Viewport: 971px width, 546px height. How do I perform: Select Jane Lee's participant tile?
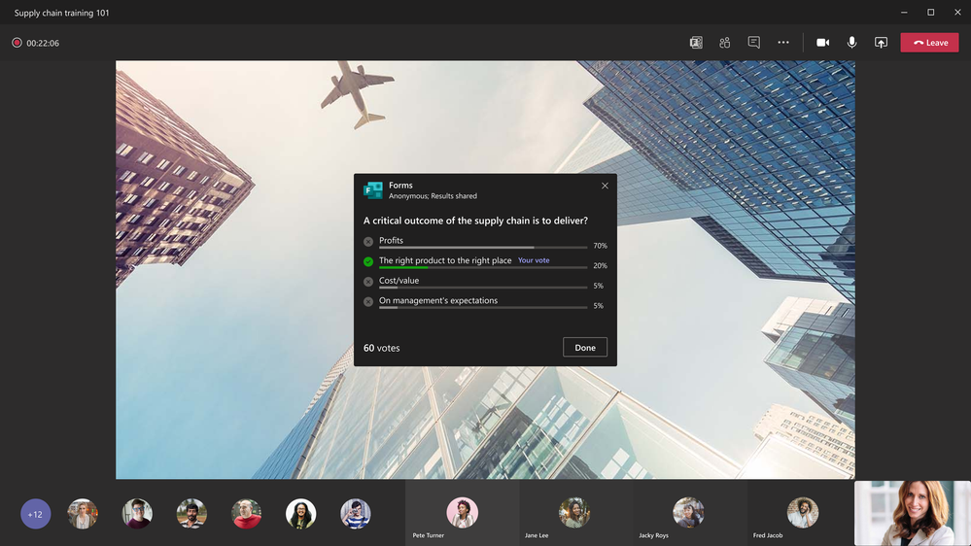coord(576,513)
